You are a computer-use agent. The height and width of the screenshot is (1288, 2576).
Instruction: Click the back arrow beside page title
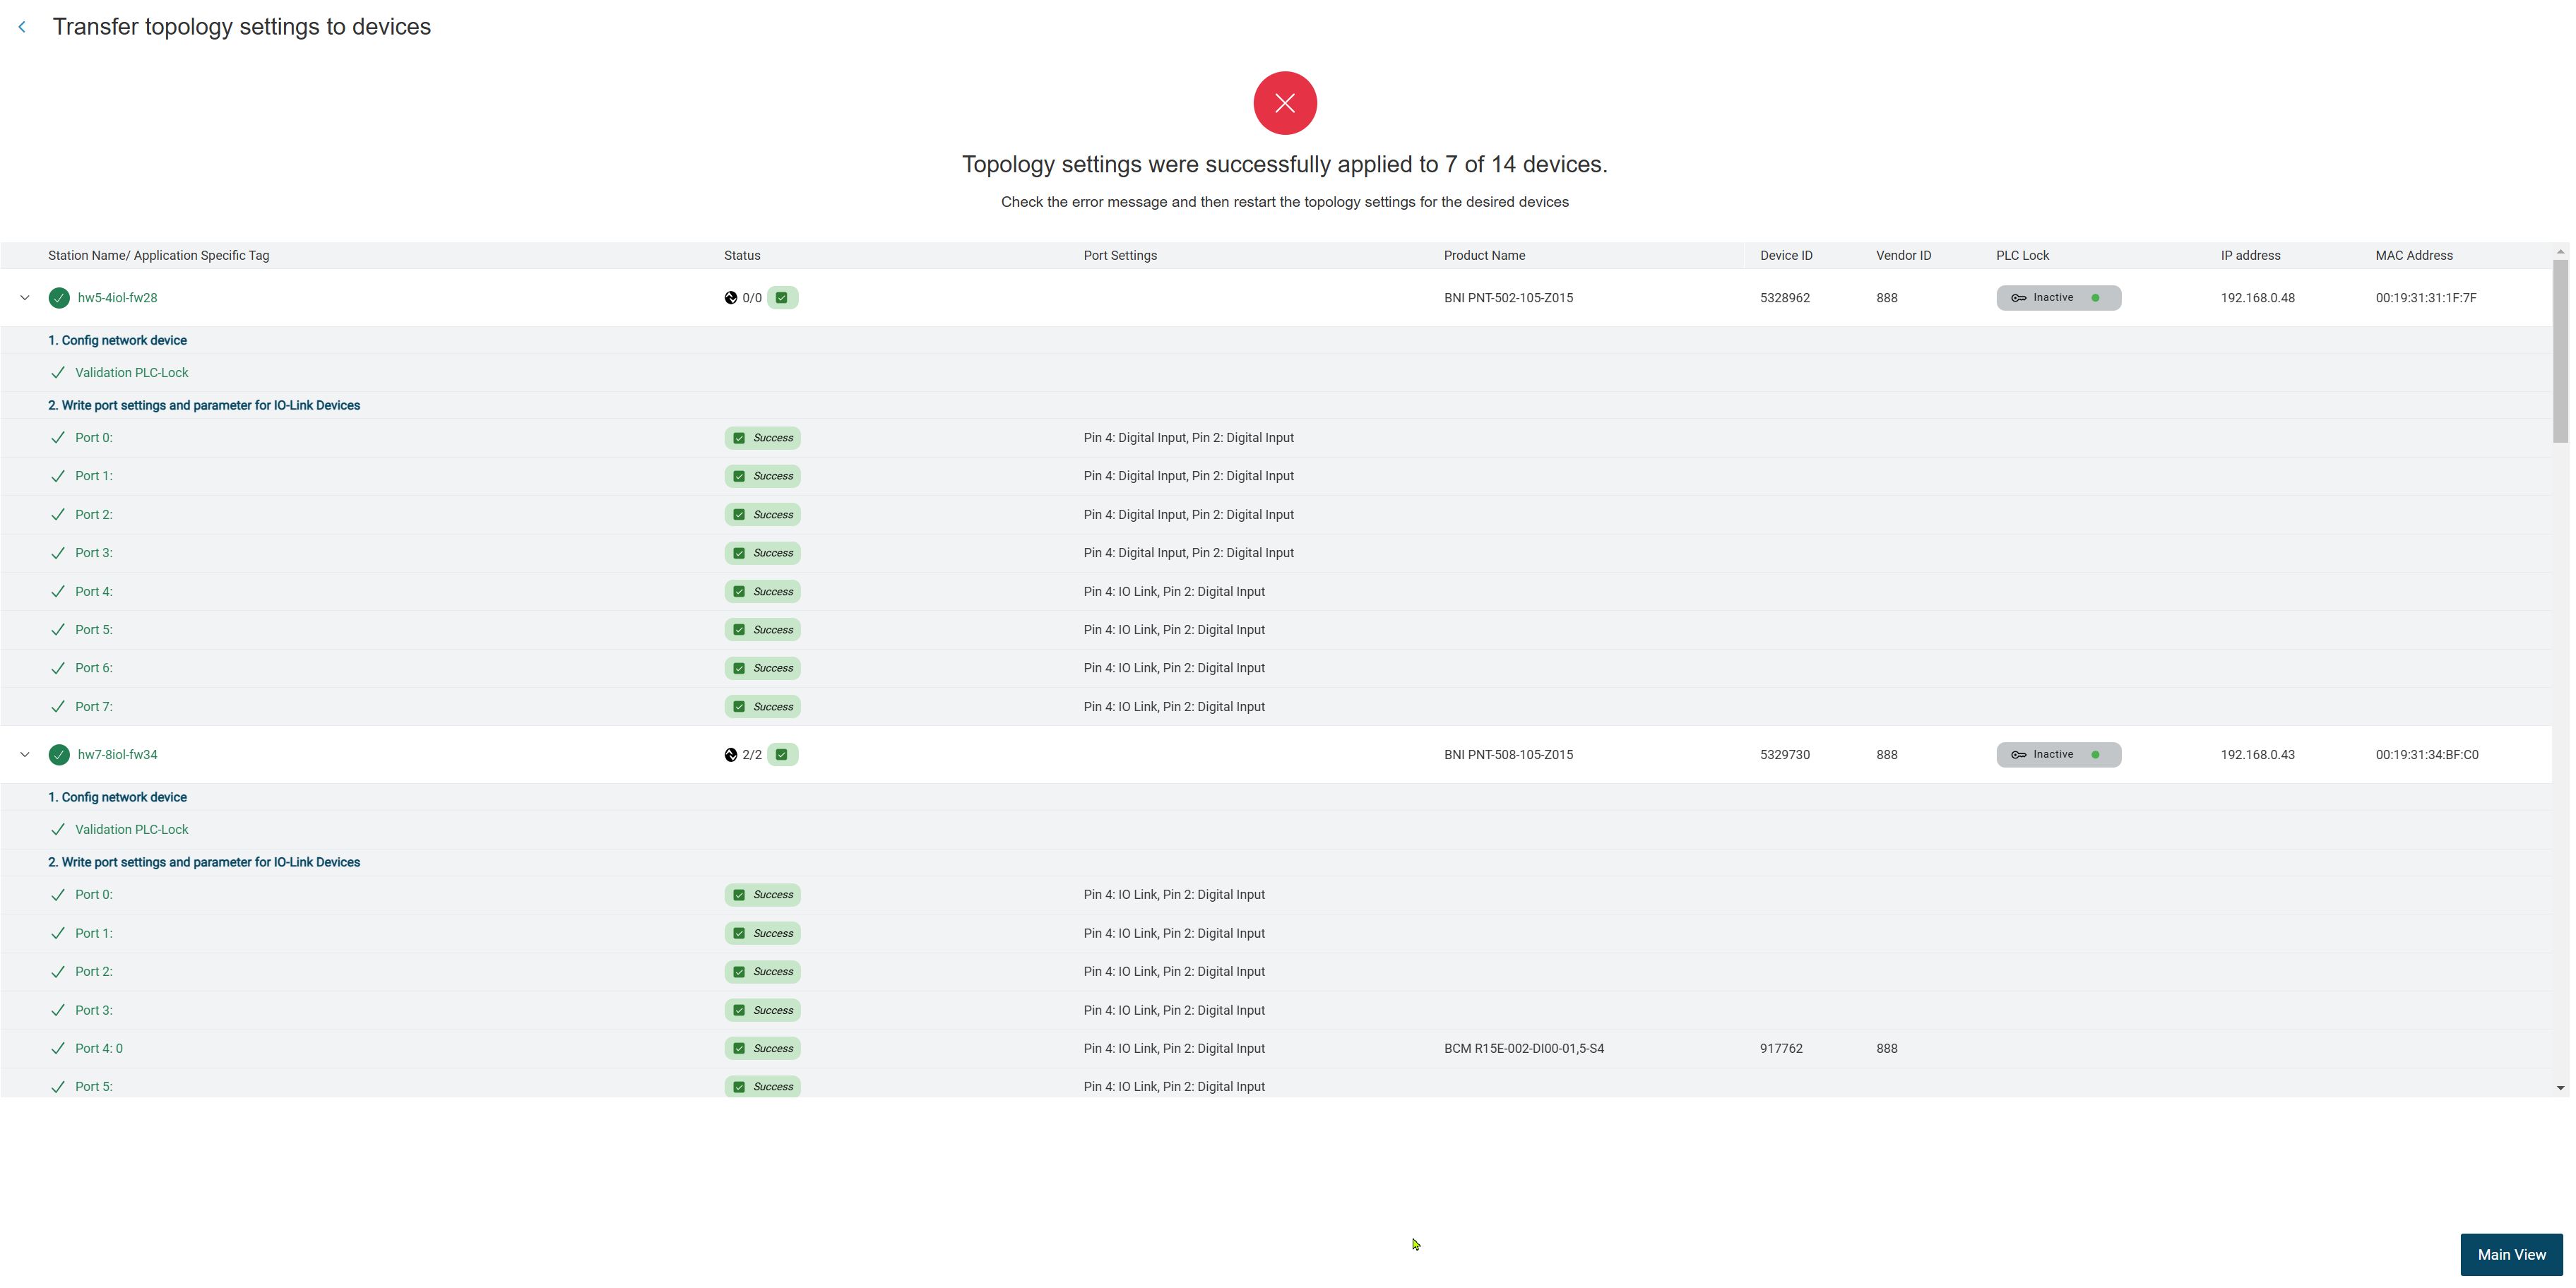click(22, 27)
